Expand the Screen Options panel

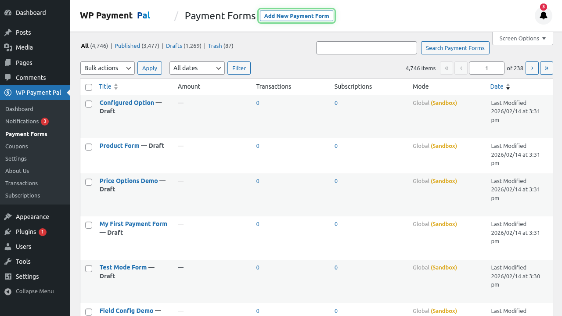522,38
